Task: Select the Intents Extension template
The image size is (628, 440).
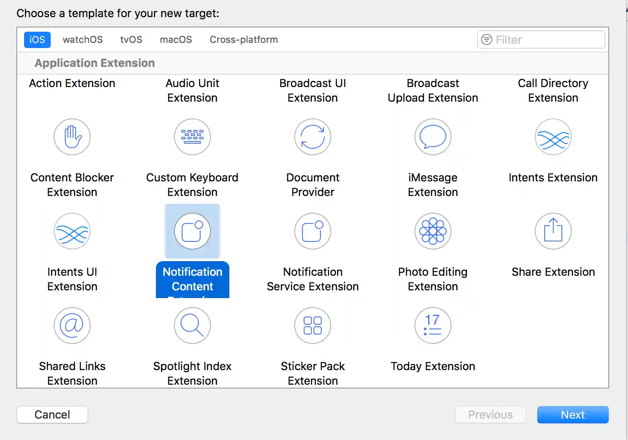Action: click(x=553, y=137)
